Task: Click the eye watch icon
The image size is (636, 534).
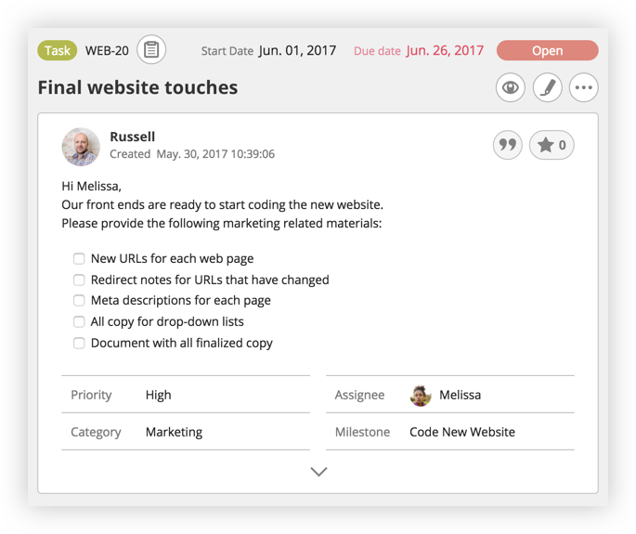Action: (x=510, y=88)
